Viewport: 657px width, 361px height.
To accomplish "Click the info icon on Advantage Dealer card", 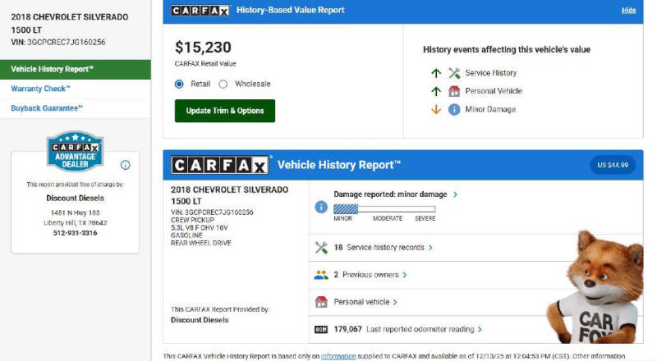I will coord(126,165).
